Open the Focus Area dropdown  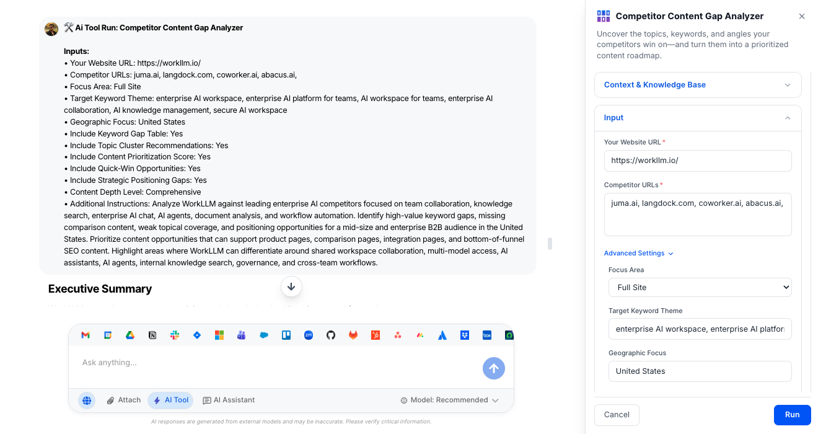click(700, 287)
